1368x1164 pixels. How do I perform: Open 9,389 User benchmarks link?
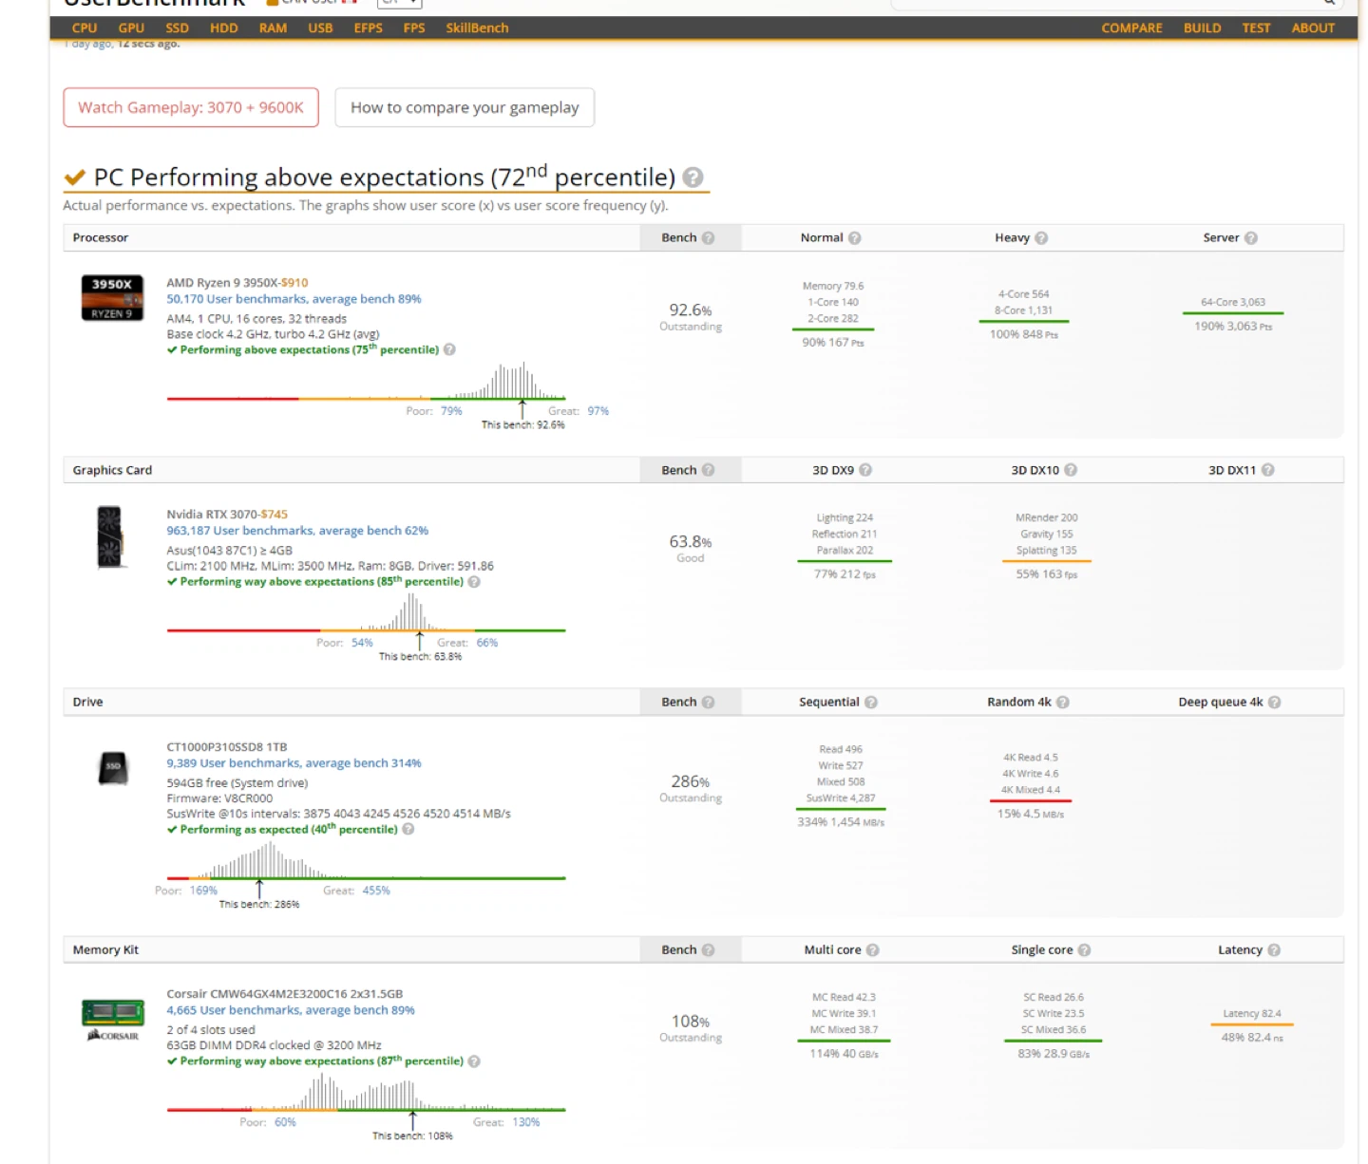[294, 763]
